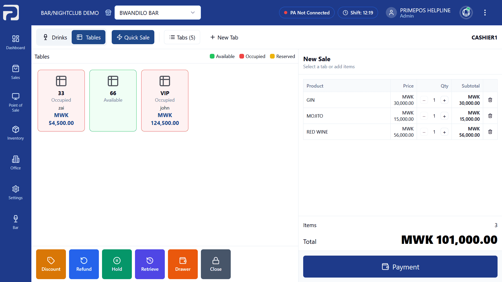Click the RED WINE product name
The width and height of the screenshot is (502, 282).
pyautogui.click(x=317, y=132)
